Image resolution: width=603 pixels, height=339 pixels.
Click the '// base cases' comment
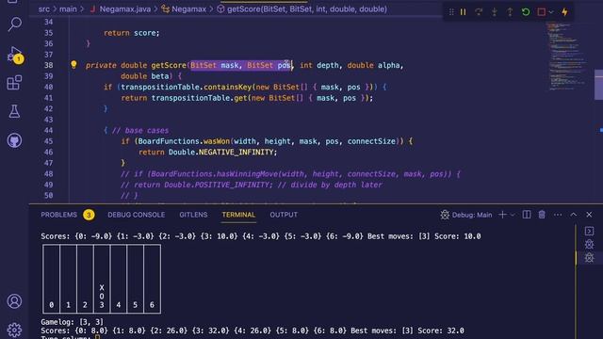tap(140, 130)
